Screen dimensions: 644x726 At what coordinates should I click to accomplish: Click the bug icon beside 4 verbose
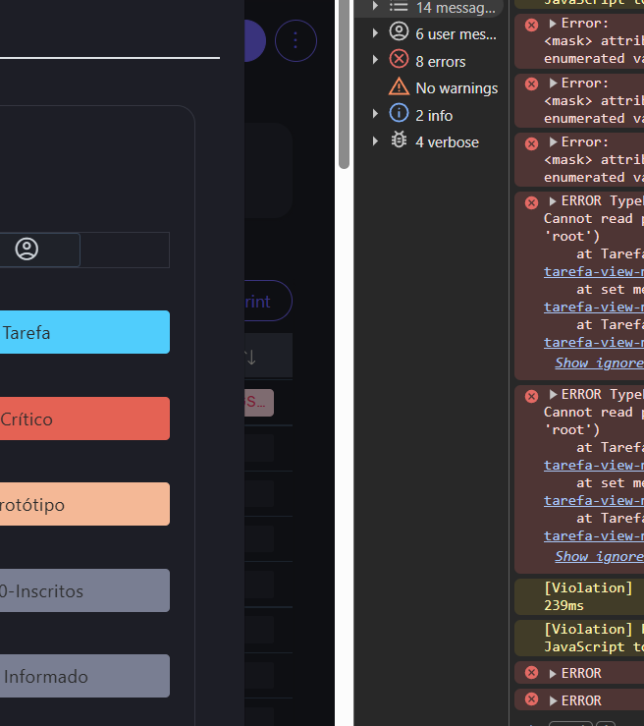[x=399, y=141]
